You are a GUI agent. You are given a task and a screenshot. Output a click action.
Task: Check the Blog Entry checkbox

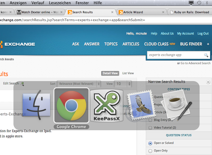[x=150, y=120]
